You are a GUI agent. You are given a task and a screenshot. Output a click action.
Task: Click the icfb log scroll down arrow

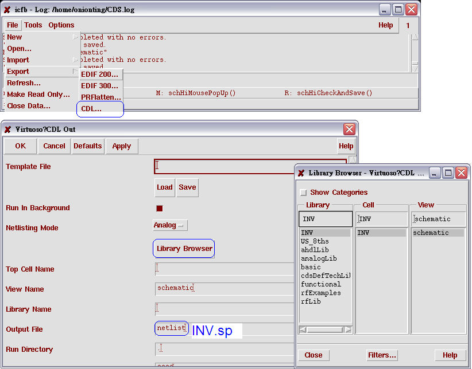(415, 69)
